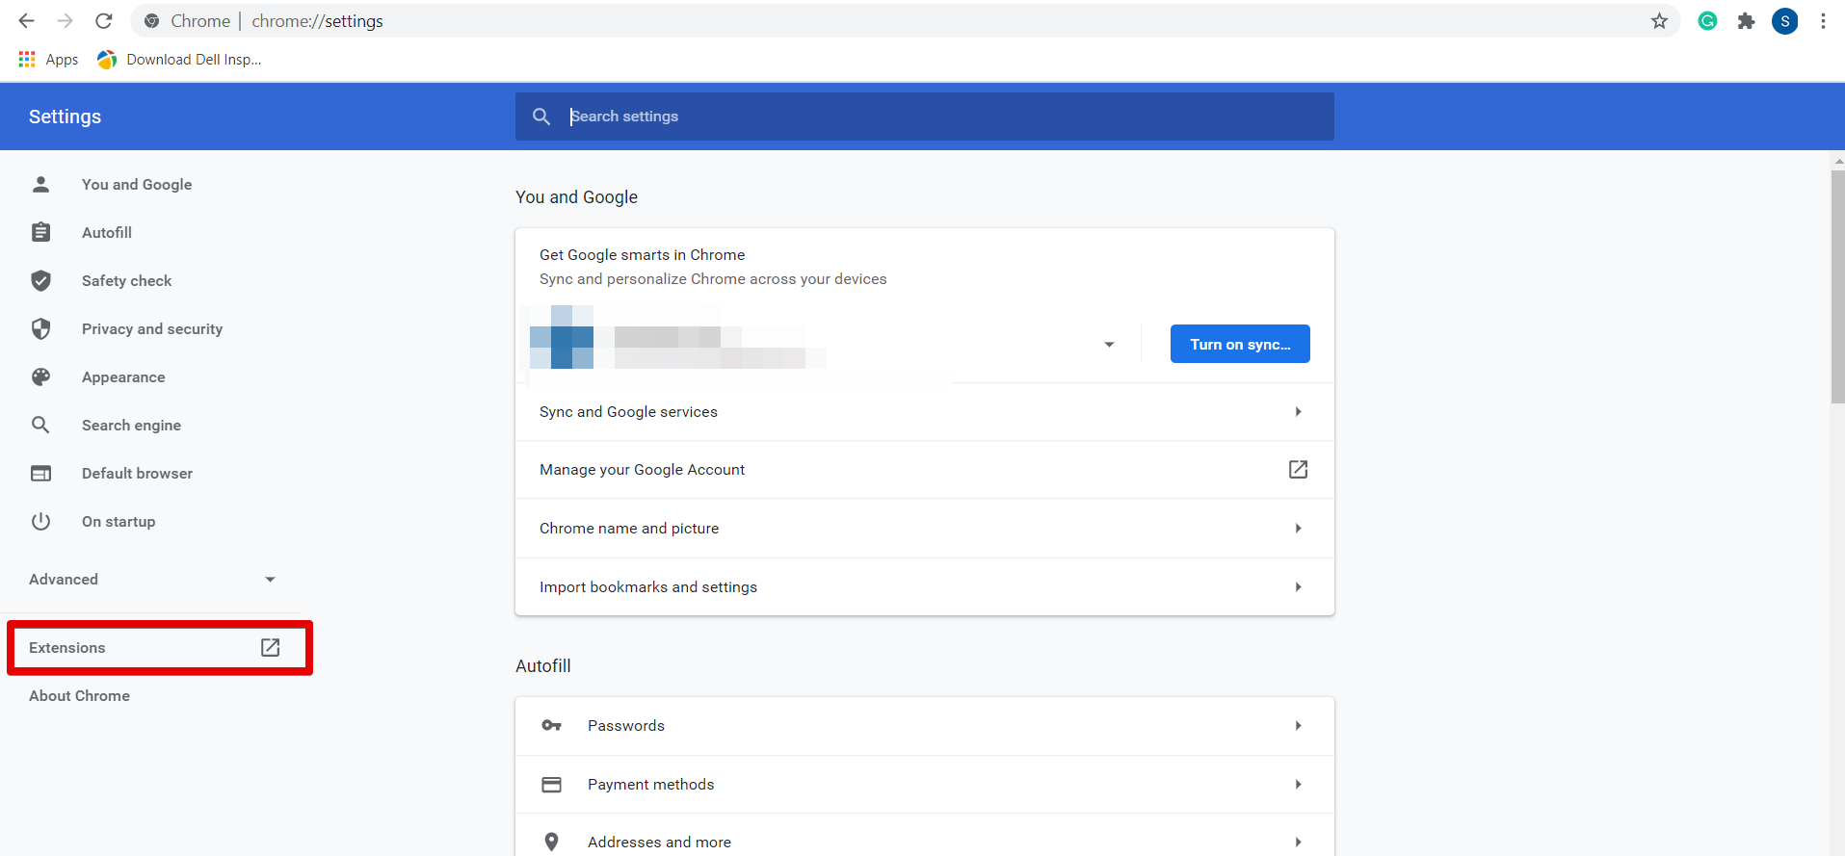
Task: Open the account selection dropdown arrow
Action: (1109, 345)
